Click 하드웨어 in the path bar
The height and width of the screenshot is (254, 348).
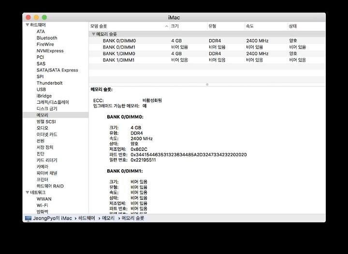87,218
